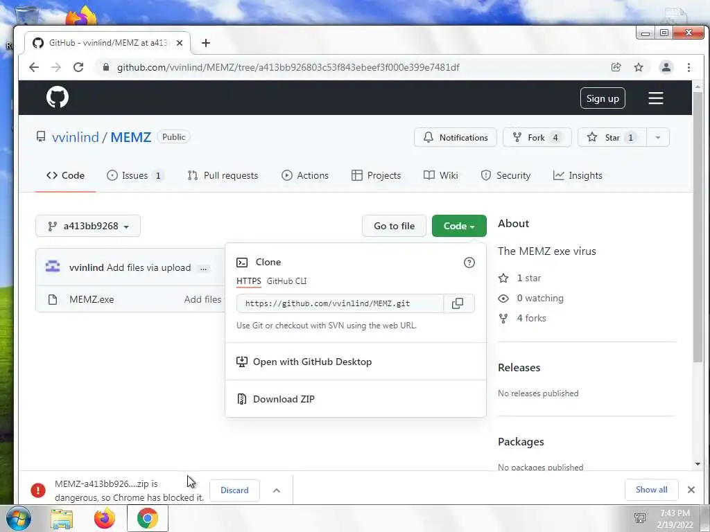The width and height of the screenshot is (710, 532).
Task: Open the hamburger navigation menu
Action: pyautogui.click(x=655, y=98)
